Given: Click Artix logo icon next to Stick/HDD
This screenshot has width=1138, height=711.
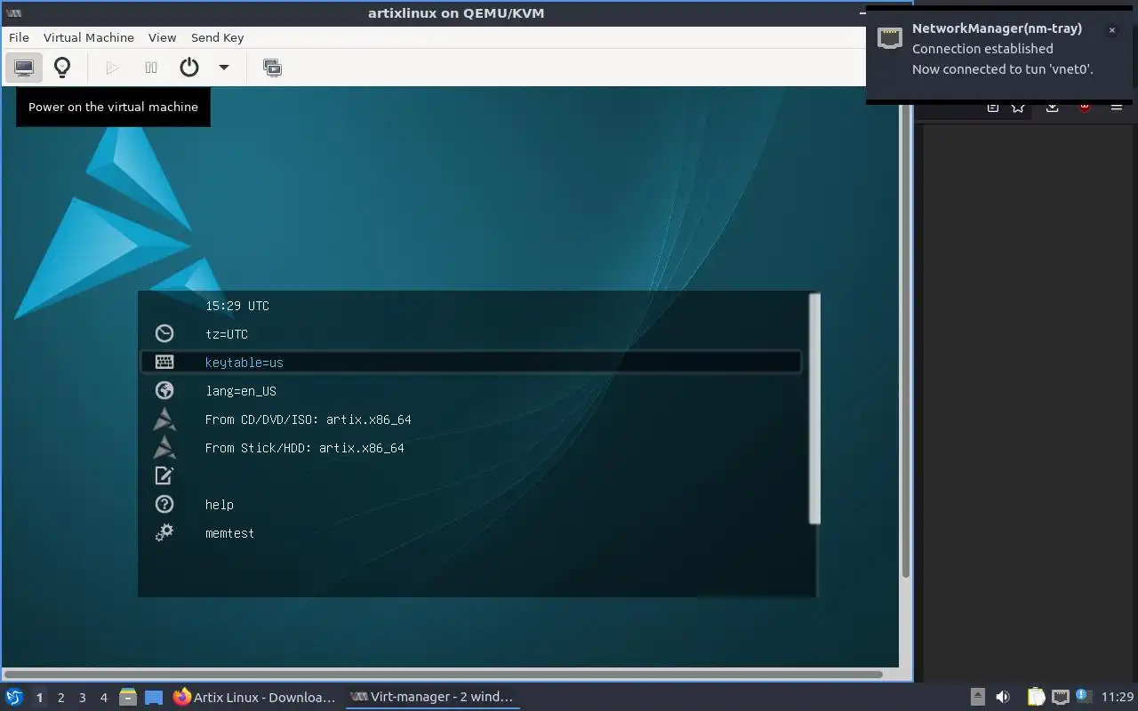Looking at the screenshot, I should (164, 447).
